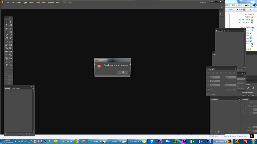257x144 pixels.
Task: Select the Paragraph panel tab
Action: 210,69
